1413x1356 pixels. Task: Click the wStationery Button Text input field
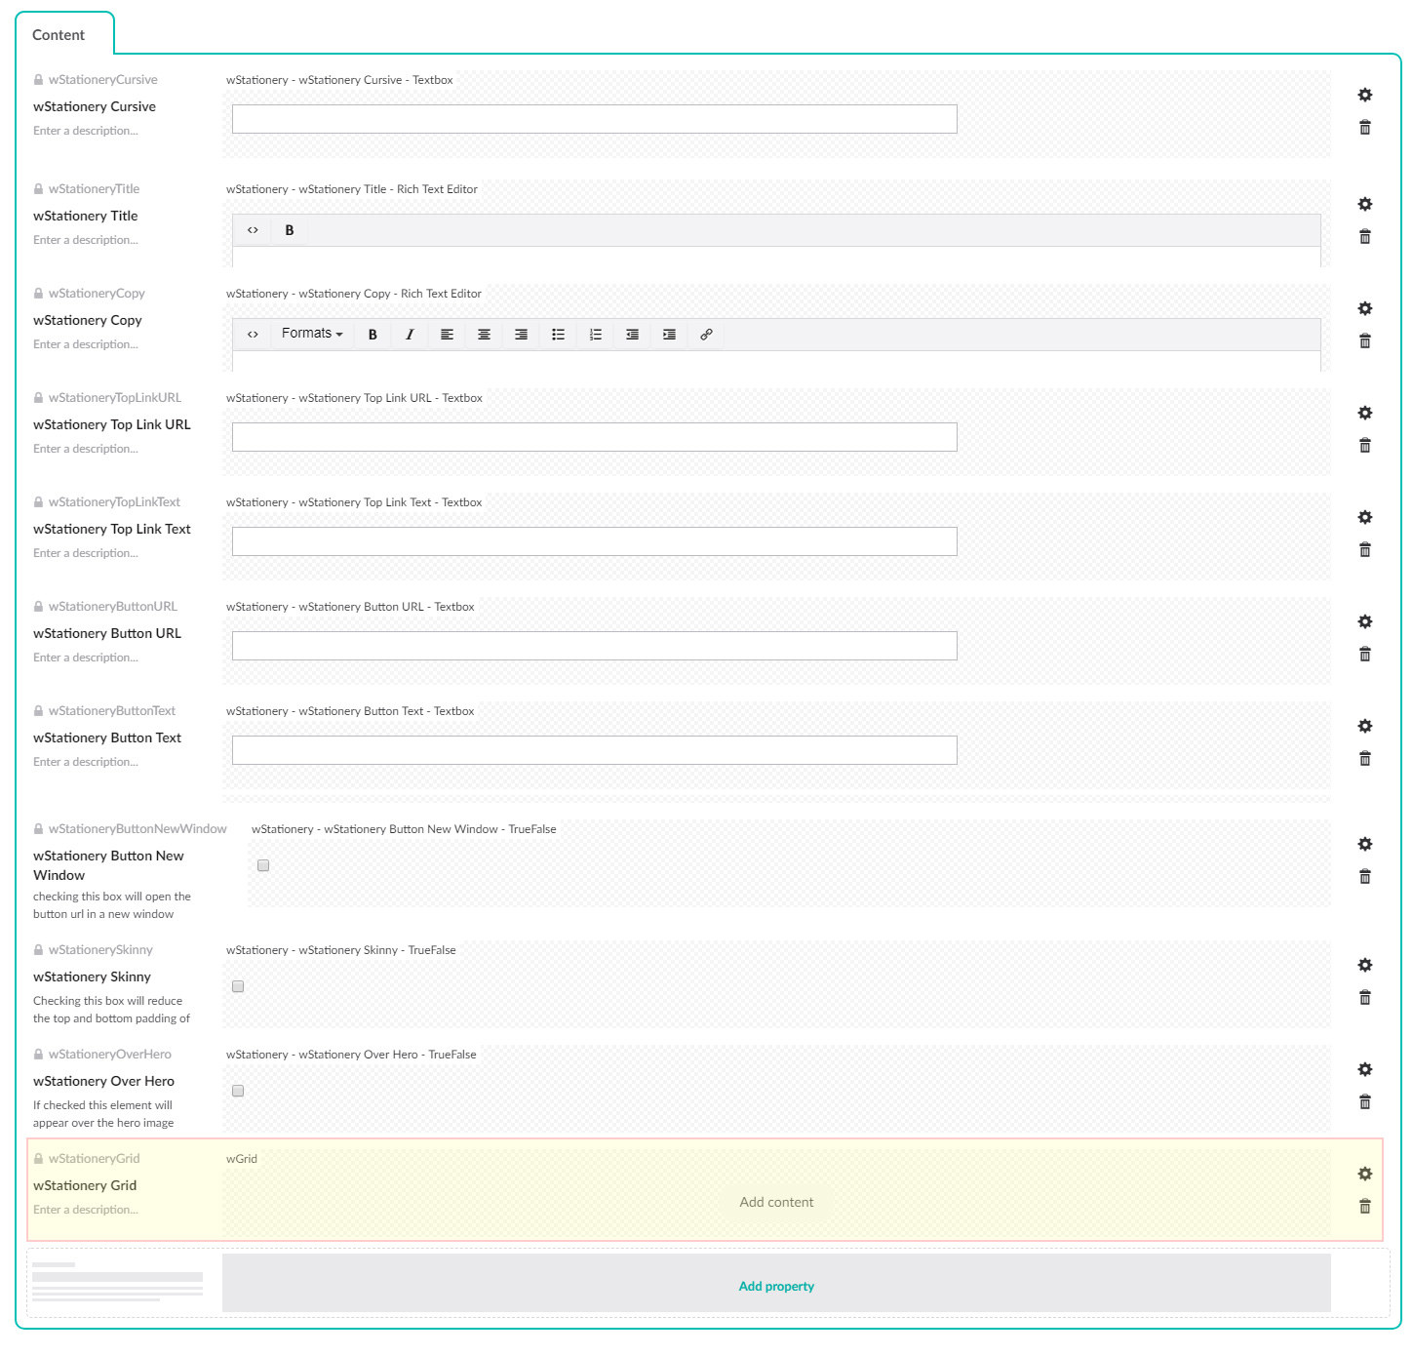point(594,750)
